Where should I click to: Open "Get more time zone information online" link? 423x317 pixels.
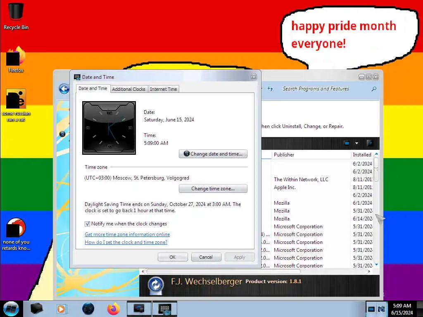pos(127,234)
